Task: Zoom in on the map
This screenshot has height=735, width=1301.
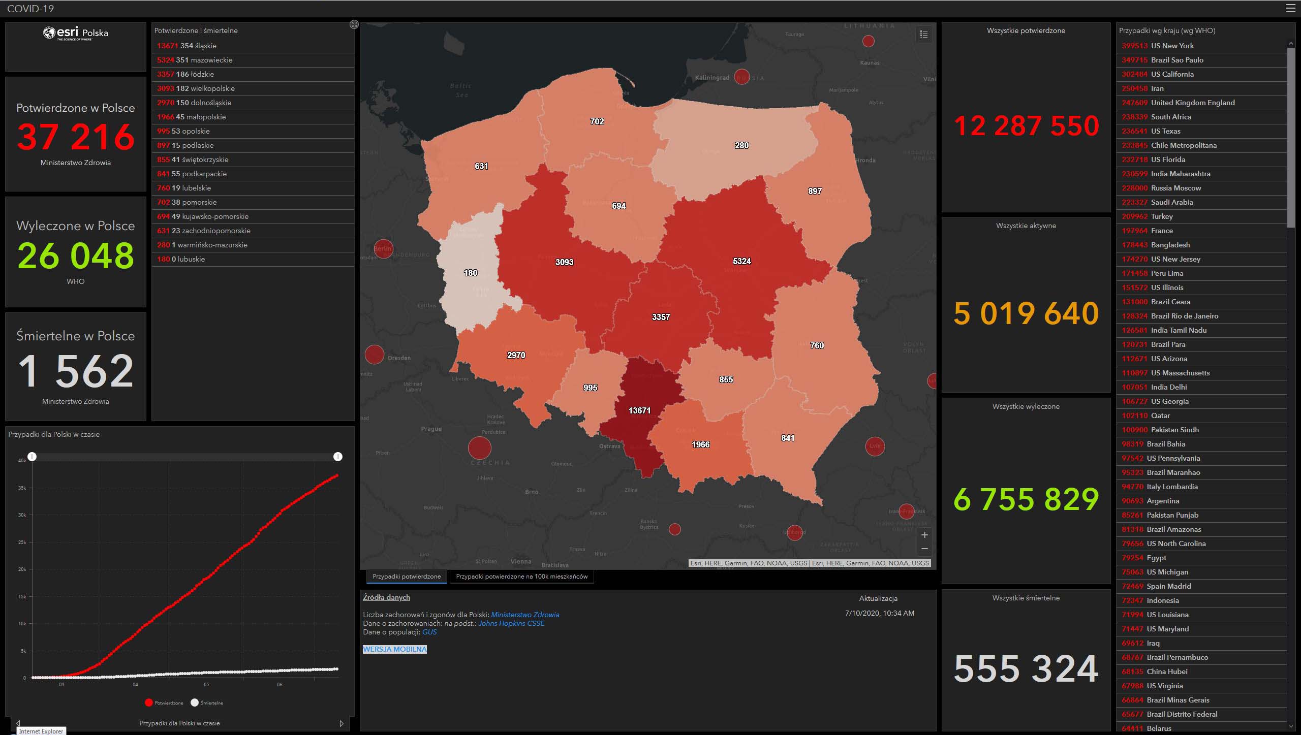Action: [924, 535]
